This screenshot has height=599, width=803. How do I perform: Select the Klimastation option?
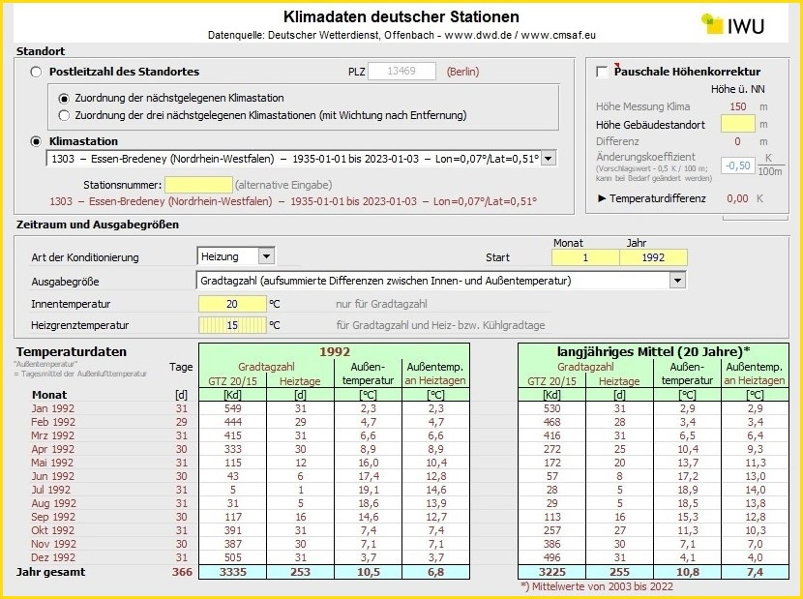pyautogui.click(x=36, y=140)
